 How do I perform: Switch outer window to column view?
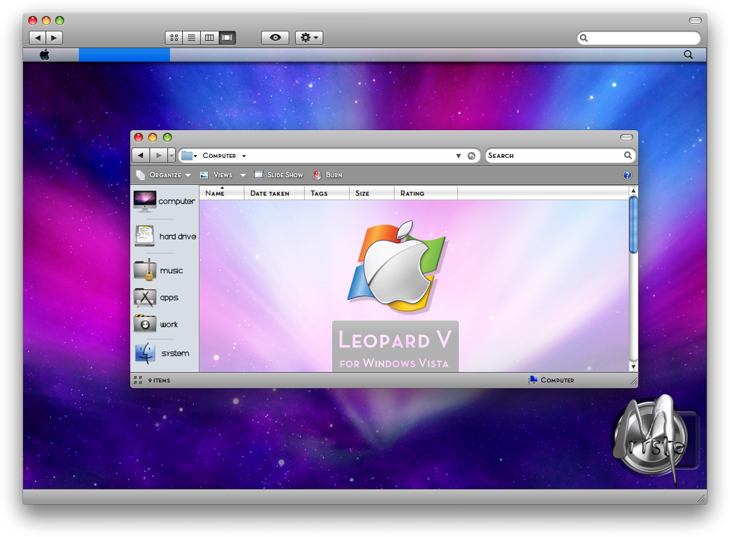coord(210,38)
